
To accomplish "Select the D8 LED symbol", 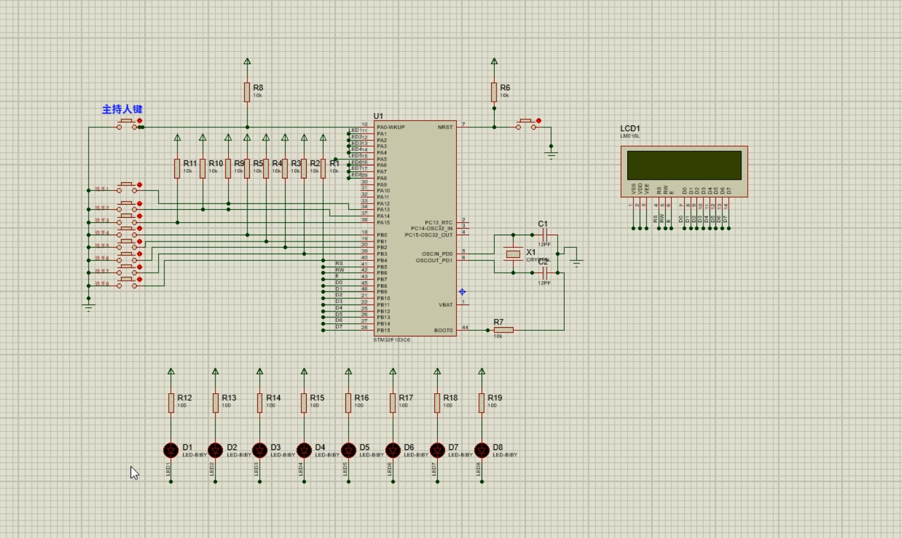I will pos(482,450).
